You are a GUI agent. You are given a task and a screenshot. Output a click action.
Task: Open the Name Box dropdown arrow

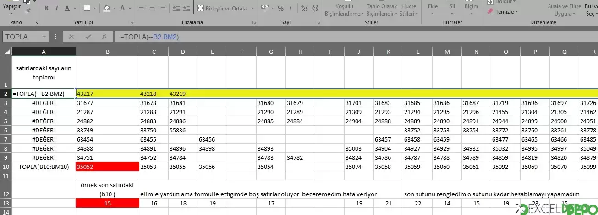pyautogui.click(x=44, y=37)
